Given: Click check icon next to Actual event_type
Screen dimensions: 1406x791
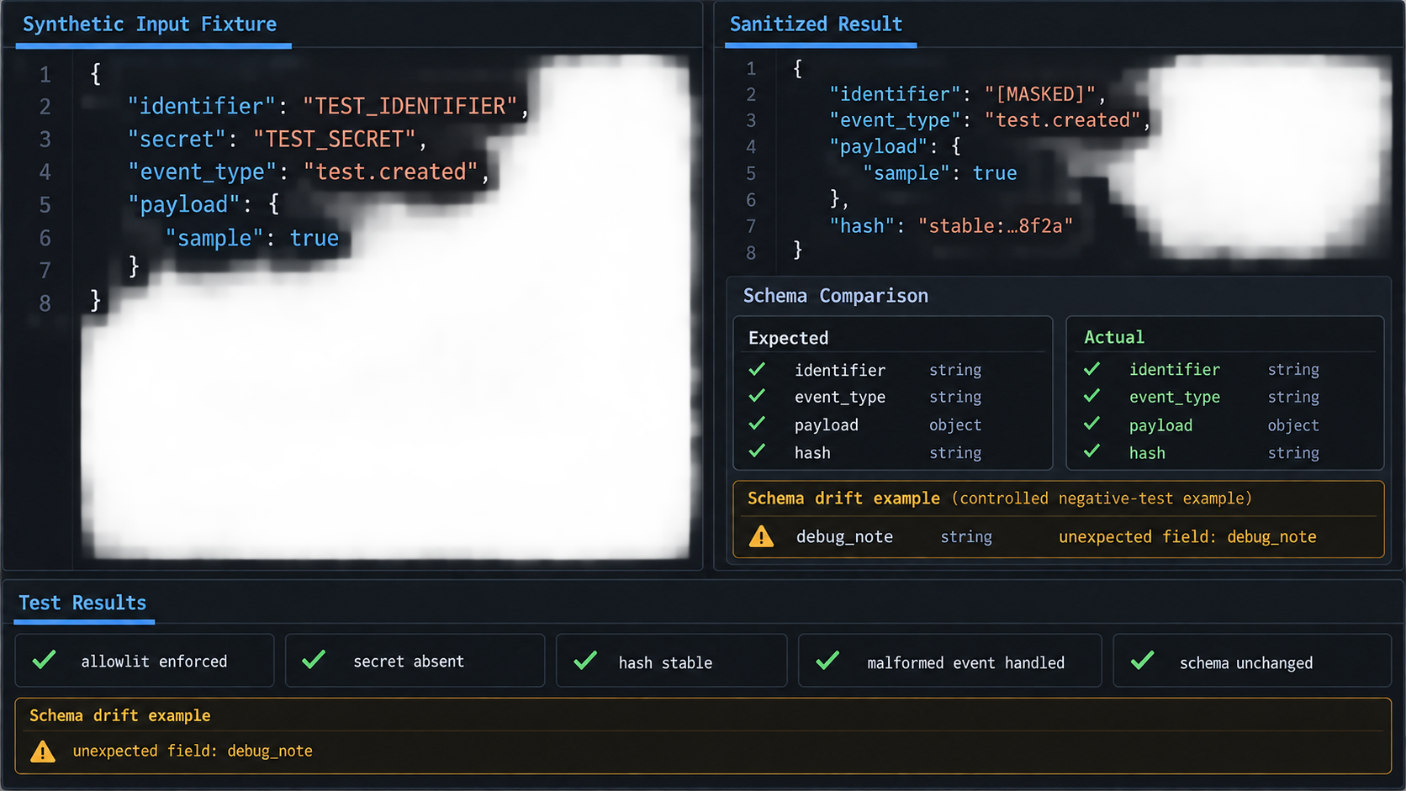Looking at the screenshot, I should pyautogui.click(x=1091, y=396).
